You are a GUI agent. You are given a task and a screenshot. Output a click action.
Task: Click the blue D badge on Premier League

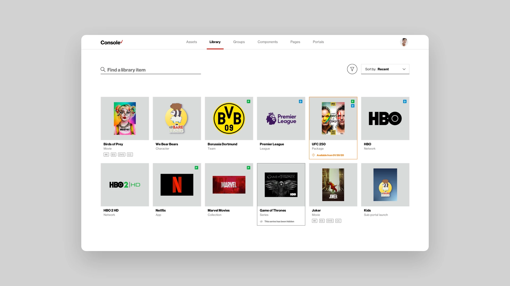[301, 101]
